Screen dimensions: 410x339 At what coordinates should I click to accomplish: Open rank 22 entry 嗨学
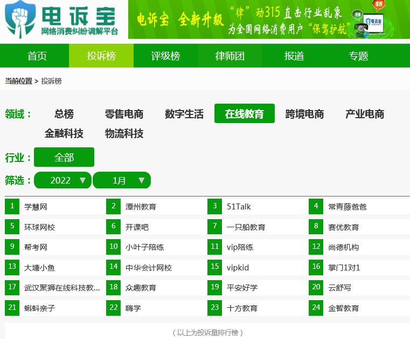click(133, 308)
